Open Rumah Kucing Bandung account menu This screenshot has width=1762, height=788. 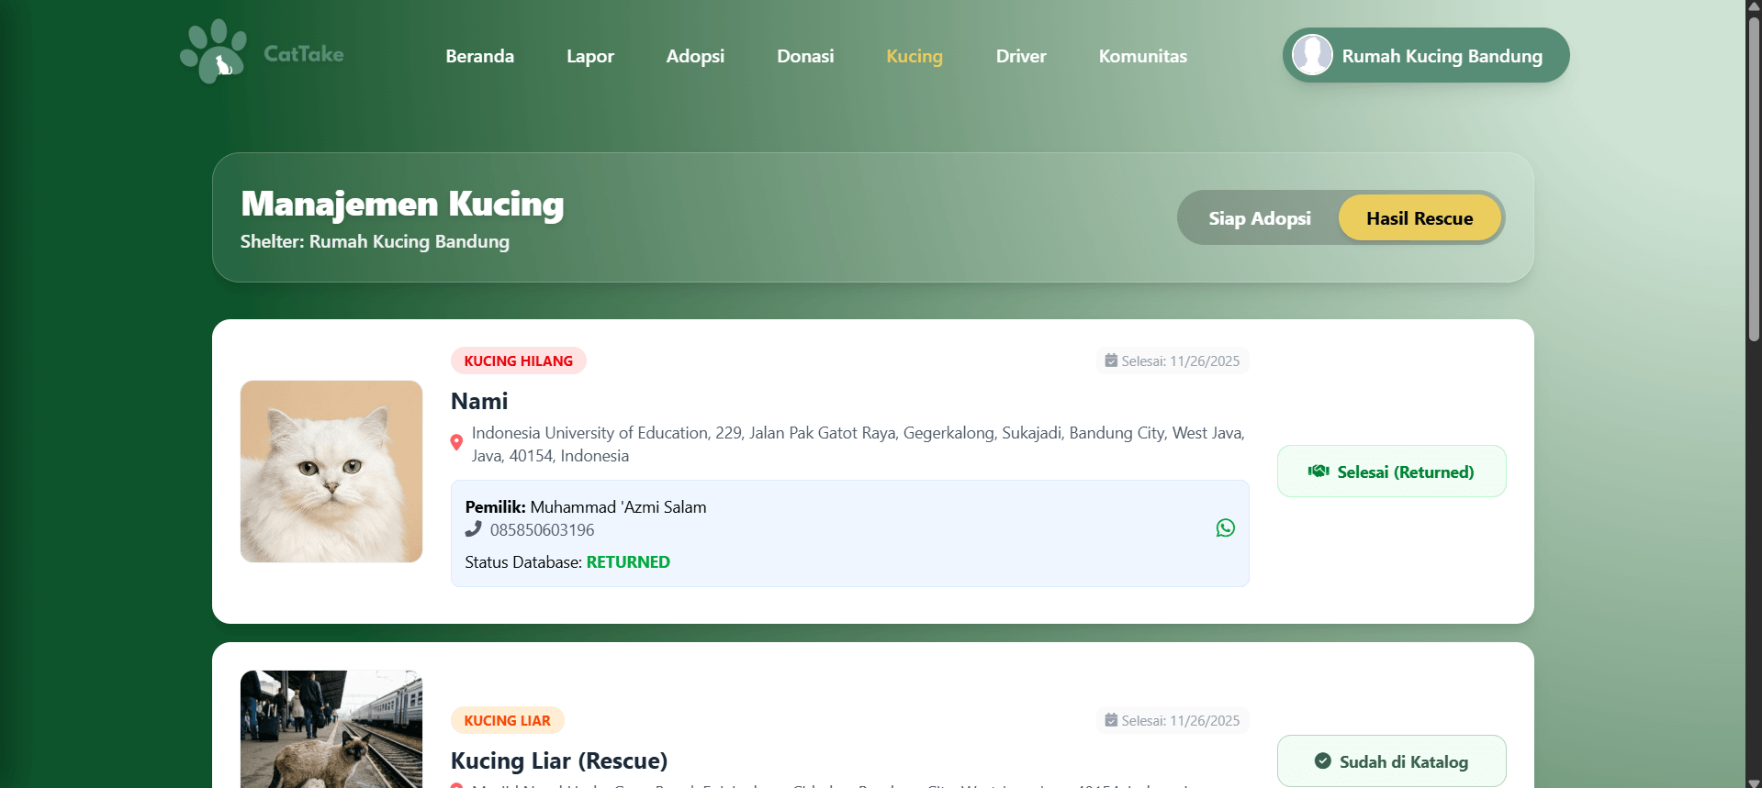[1425, 56]
